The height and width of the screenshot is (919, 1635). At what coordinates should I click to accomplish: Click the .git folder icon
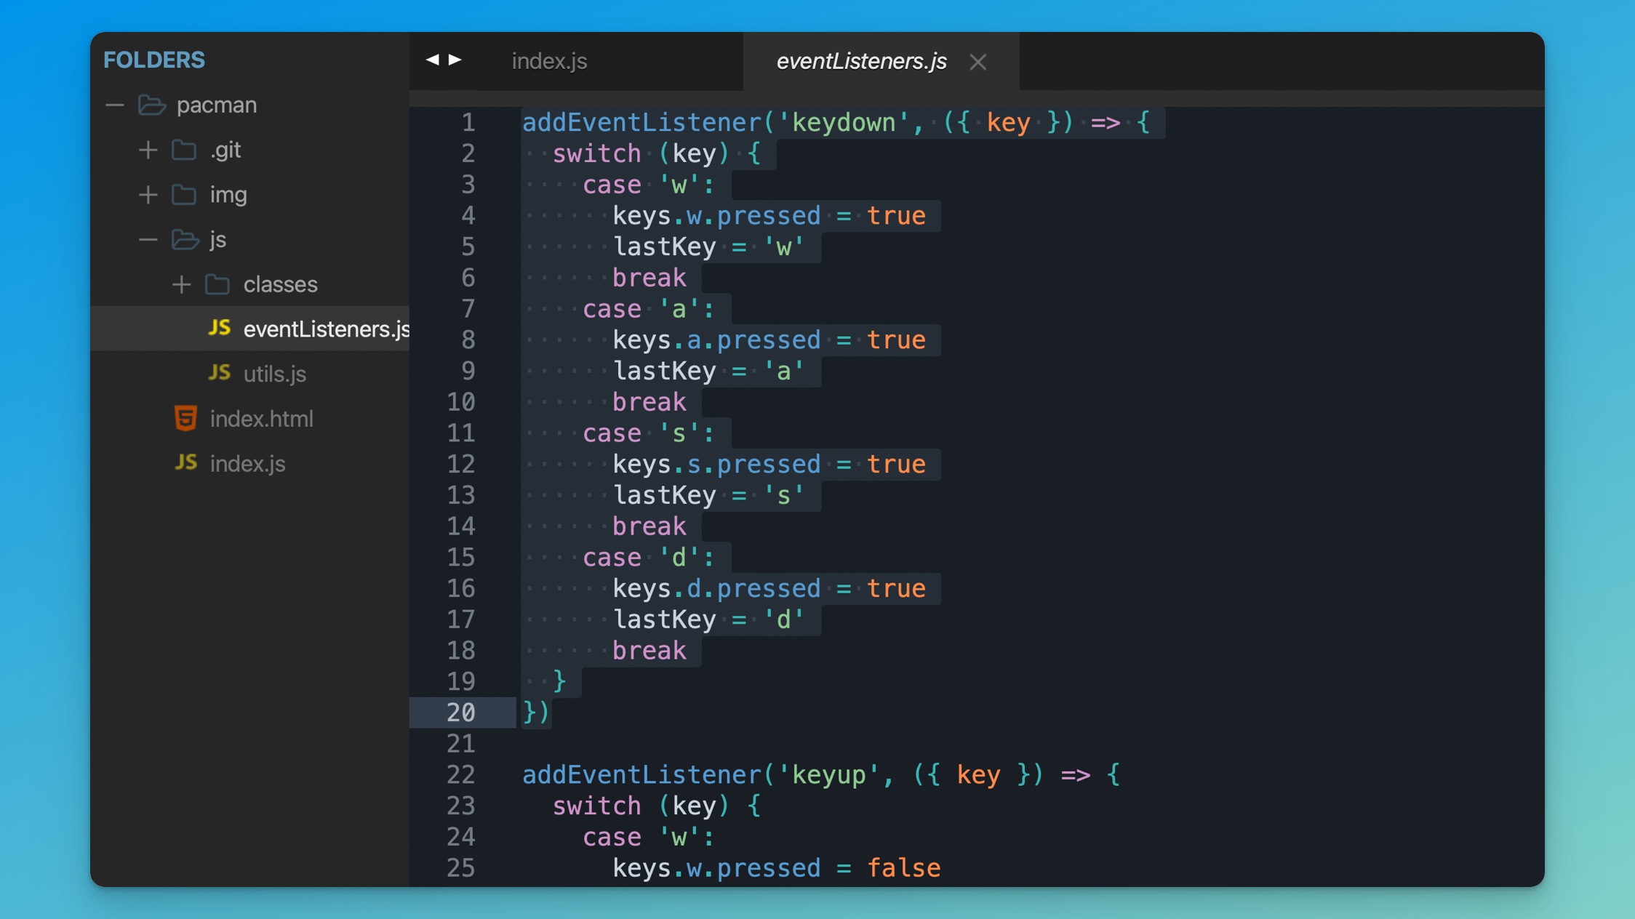(184, 150)
